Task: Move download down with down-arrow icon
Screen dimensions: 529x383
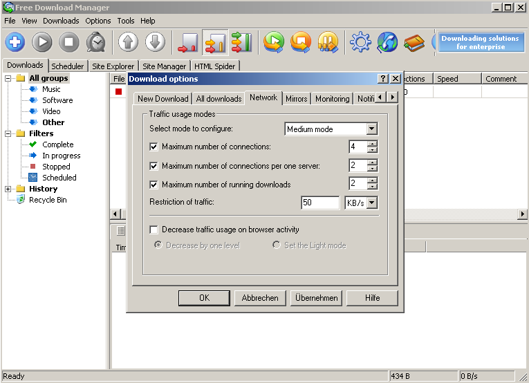Action: 155,42
